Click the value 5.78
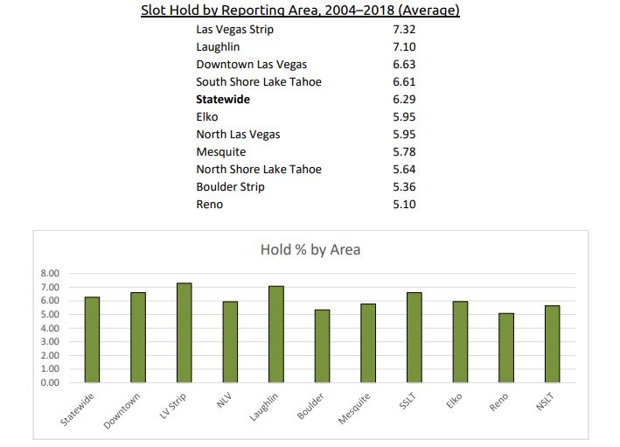Screen dimensions: 620x447 [404, 151]
